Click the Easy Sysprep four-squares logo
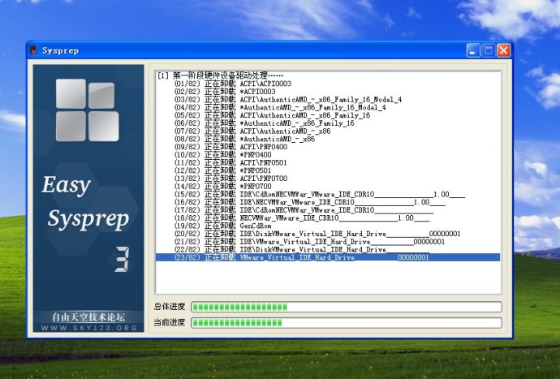Screen dimensions: 560x379 coord(88,110)
